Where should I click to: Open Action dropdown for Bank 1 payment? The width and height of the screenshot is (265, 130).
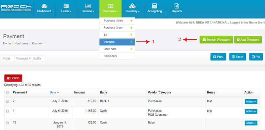[251, 102]
